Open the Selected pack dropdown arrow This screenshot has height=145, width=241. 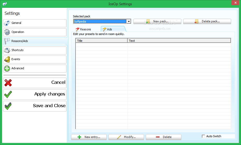(129, 22)
